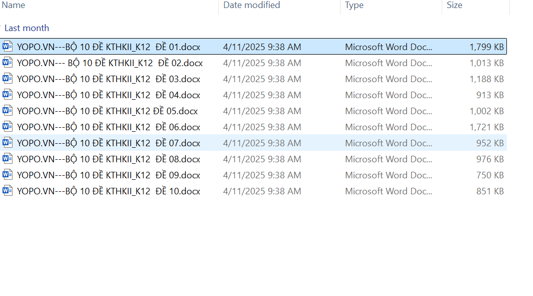Screen dimensions: 533x296
Task: Click the date of ĐỀ 05.docx
Action: (x=262, y=111)
